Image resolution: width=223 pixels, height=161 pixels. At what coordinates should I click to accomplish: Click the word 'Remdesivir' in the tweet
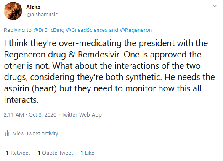tap(100, 55)
